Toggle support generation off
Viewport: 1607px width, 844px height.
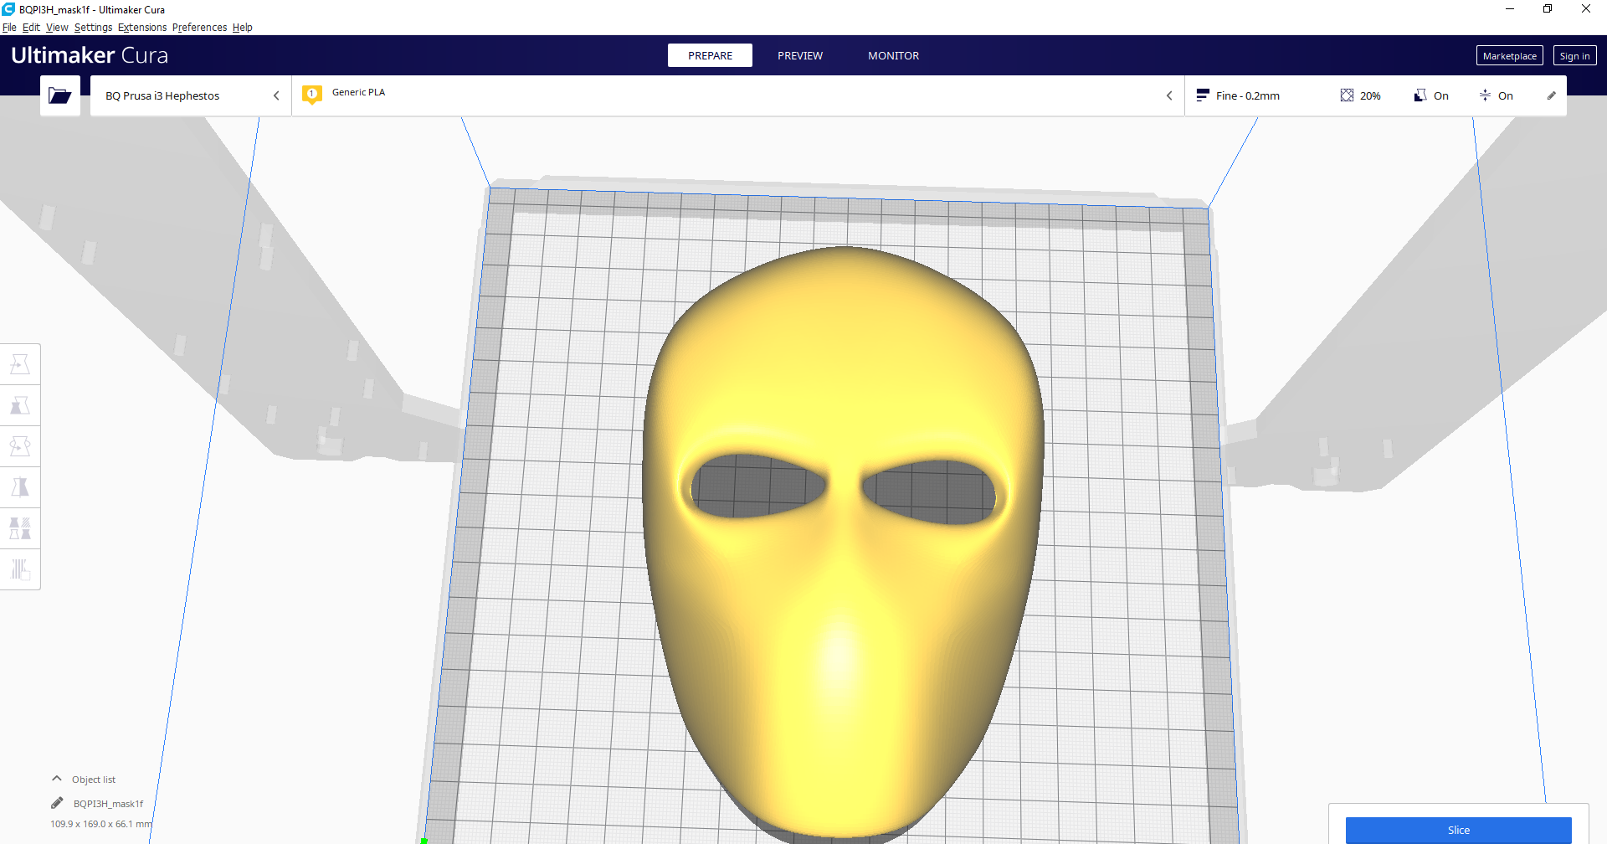pos(1431,95)
